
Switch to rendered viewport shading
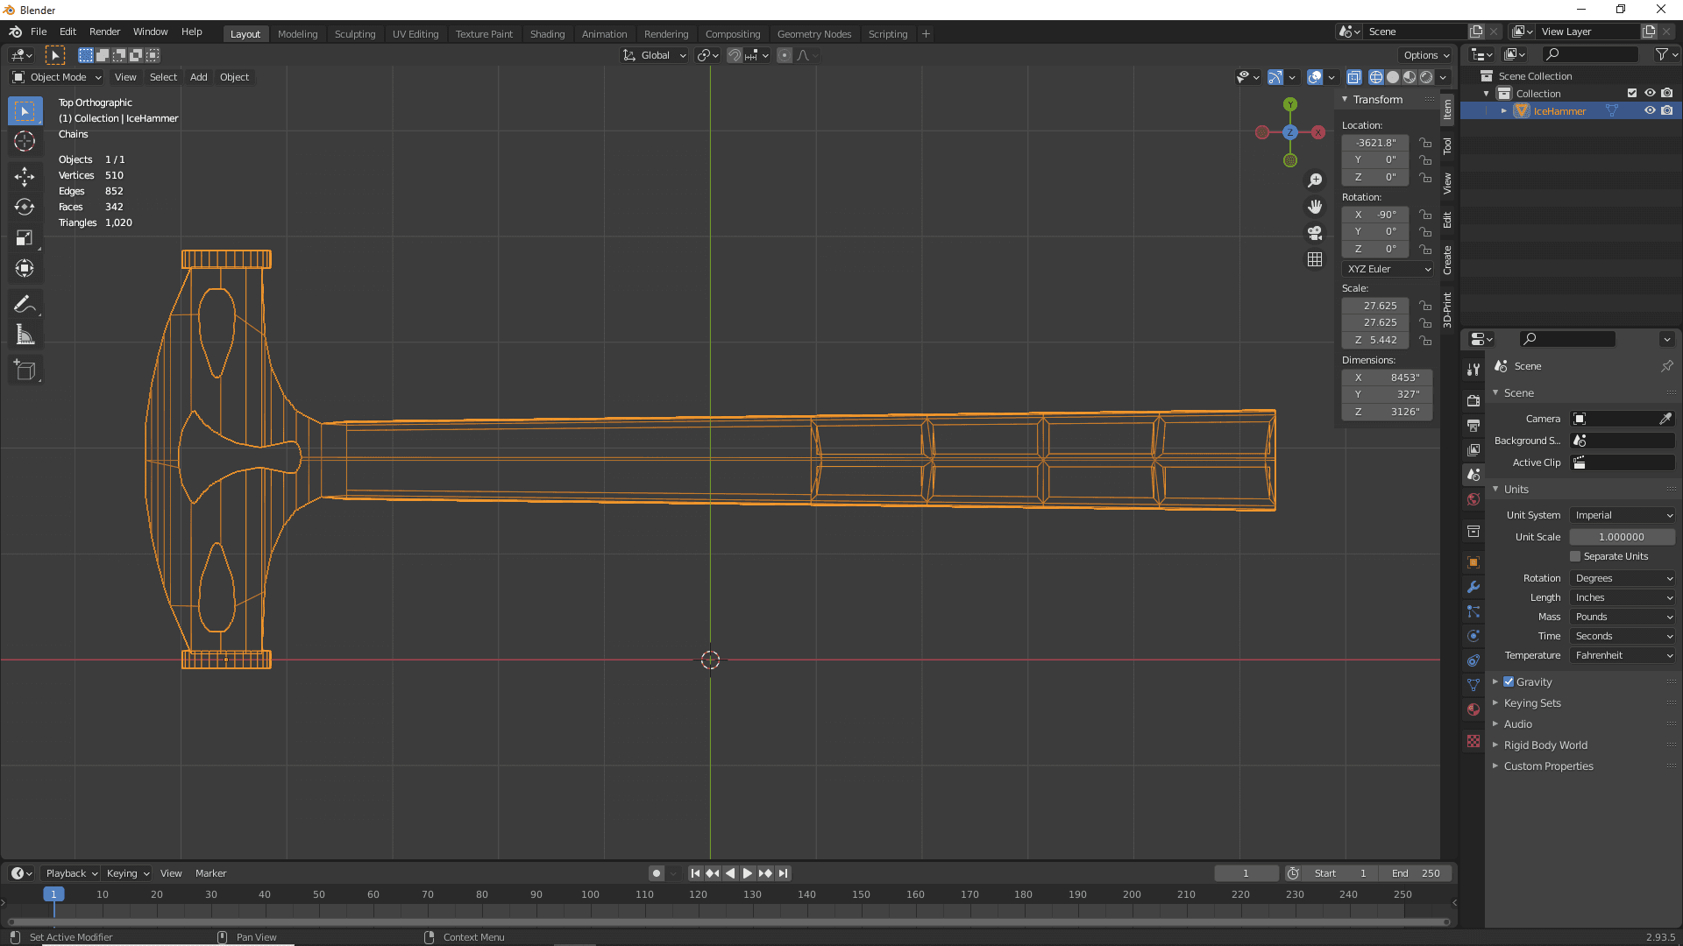pos(1426,77)
